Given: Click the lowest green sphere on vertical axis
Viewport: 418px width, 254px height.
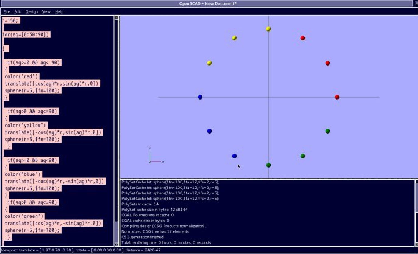Looking at the screenshot, I should (x=269, y=165).
